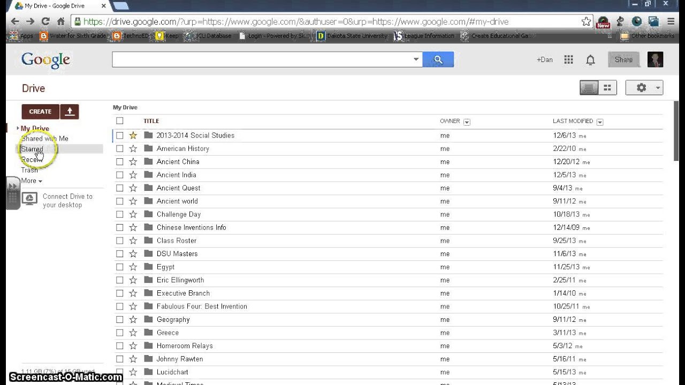Select the Egypt folder checkbox
Screen dimensions: 685x385
coord(120,267)
